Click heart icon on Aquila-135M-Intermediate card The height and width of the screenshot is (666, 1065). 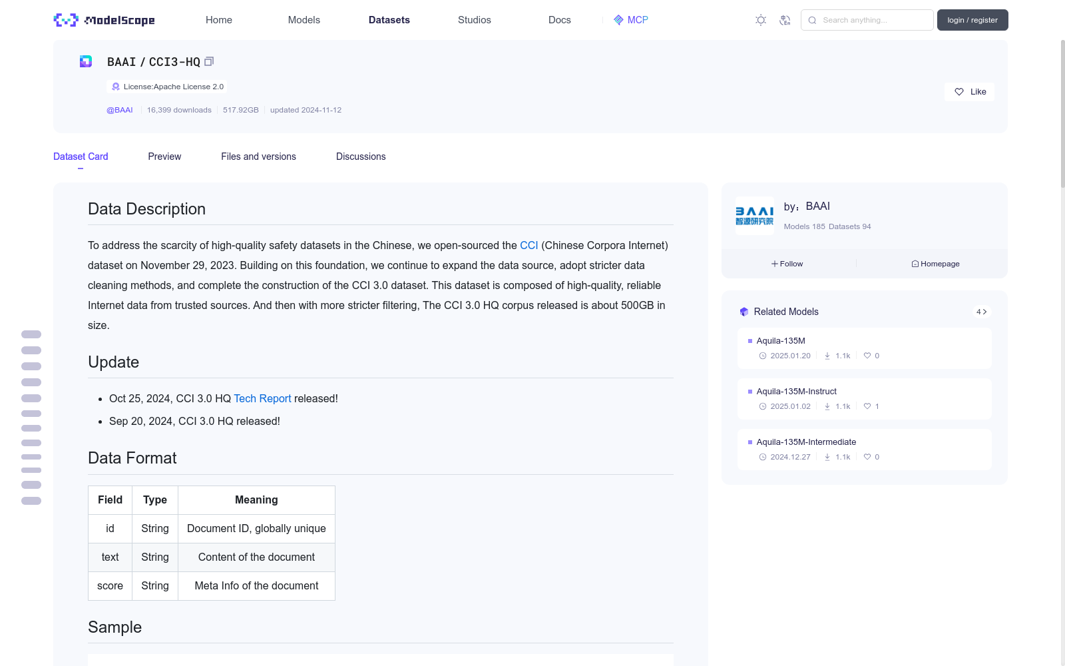tap(867, 457)
